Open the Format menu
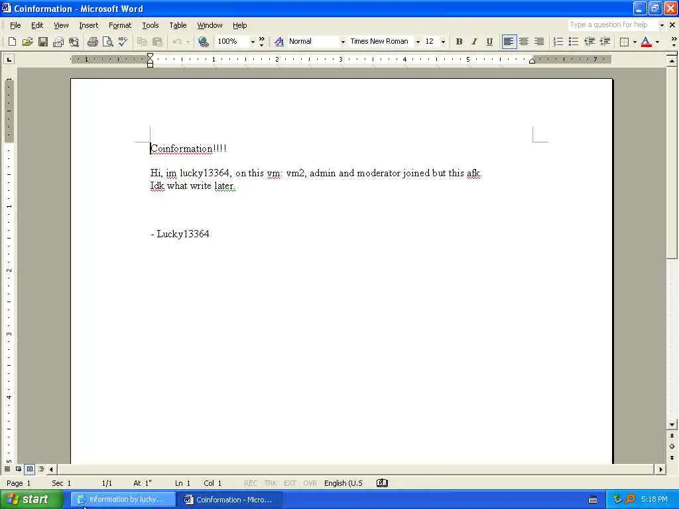Image resolution: width=679 pixels, height=509 pixels. pyautogui.click(x=120, y=25)
